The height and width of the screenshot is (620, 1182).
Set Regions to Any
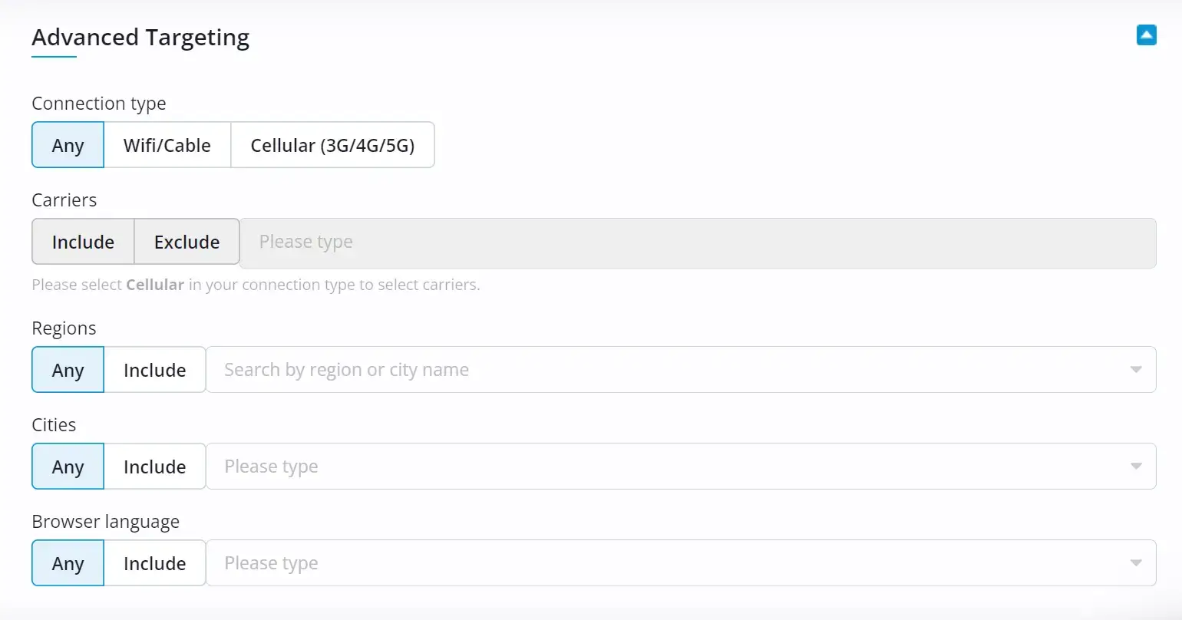[68, 370]
